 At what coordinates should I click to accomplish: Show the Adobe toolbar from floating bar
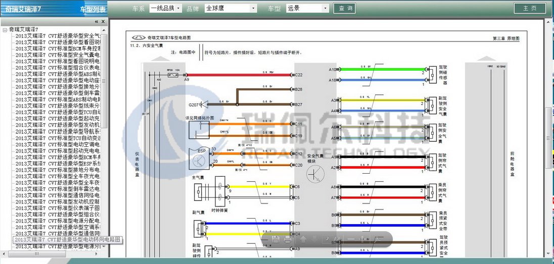(x=379, y=239)
